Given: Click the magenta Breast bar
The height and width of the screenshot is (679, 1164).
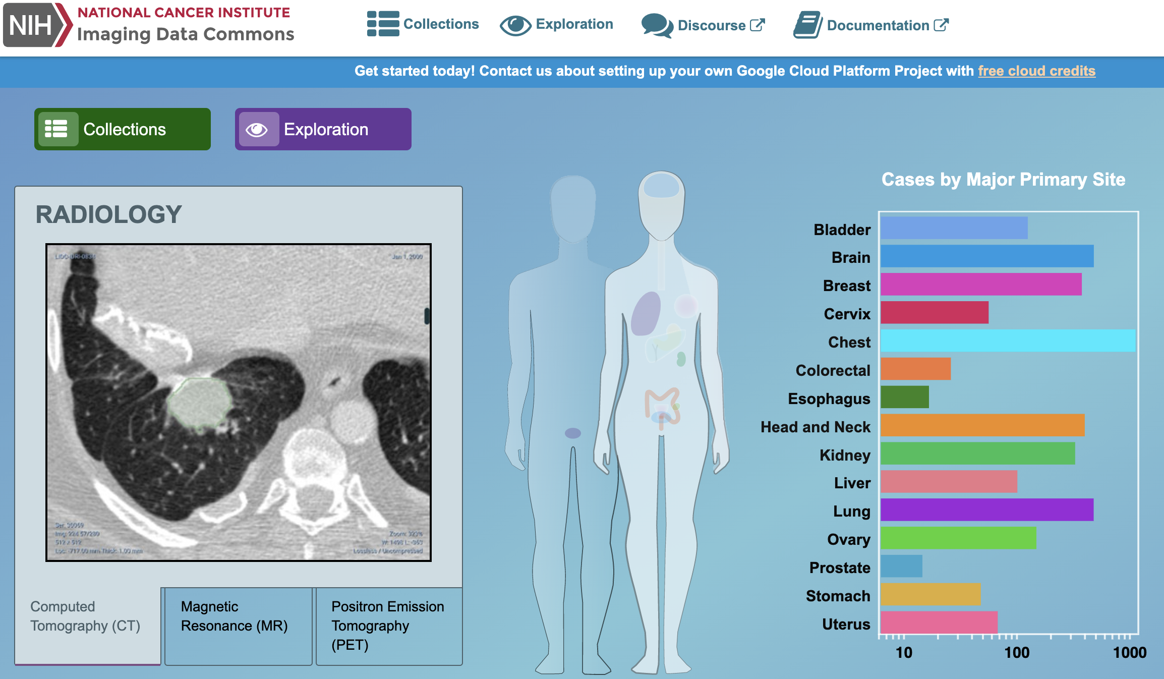Looking at the screenshot, I should pos(980,285).
